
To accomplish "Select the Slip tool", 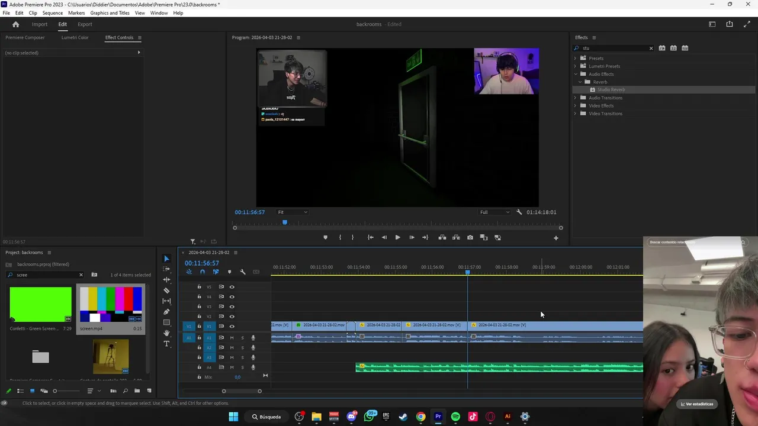I will [166, 301].
